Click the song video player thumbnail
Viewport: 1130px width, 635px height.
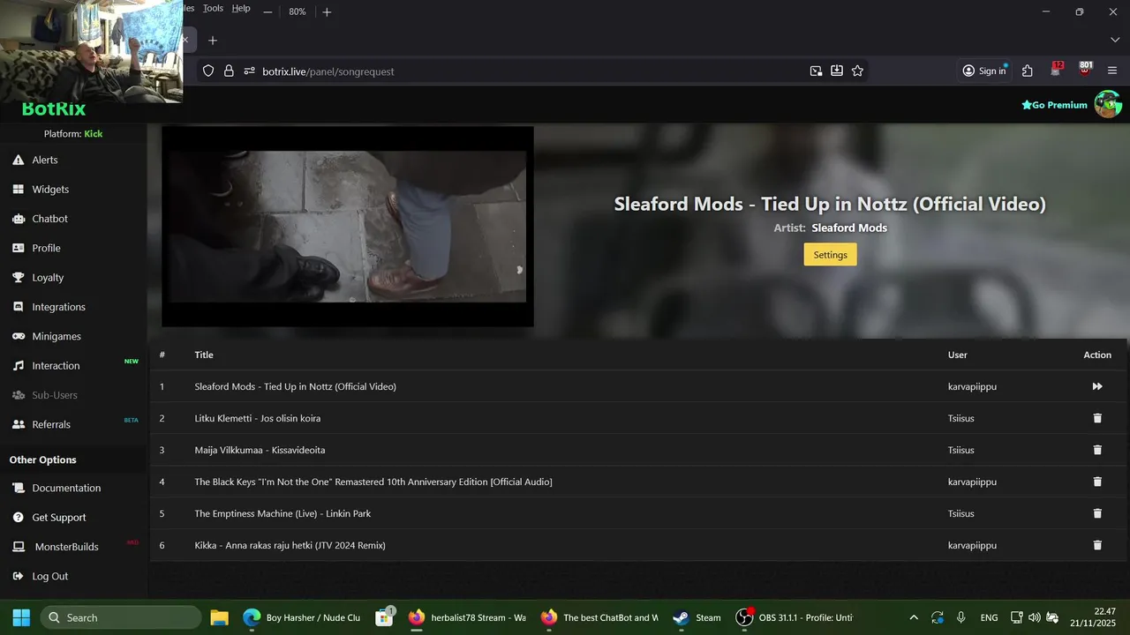click(348, 227)
